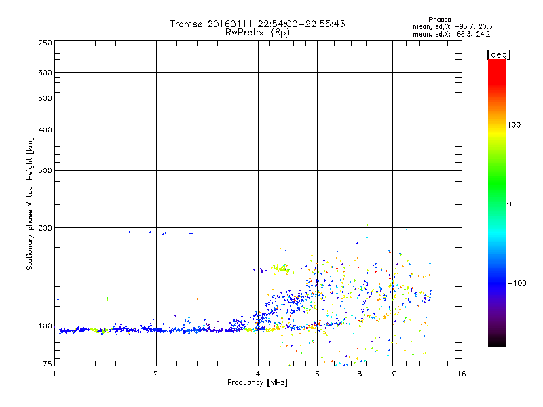Click the y-axis label '300'
The image size is (543, 407).
(45, 171)
